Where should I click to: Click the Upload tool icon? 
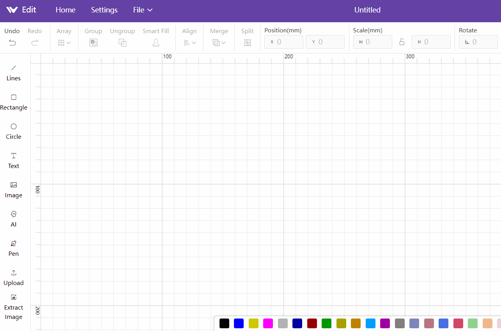[x=14, y=273]
